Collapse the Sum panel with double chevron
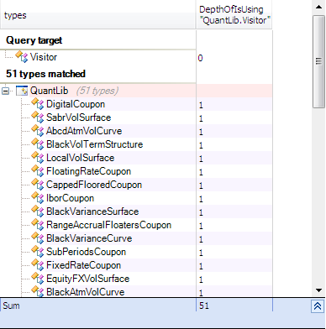Viewport: 326px width, 329px height. (x=318, y=306)
